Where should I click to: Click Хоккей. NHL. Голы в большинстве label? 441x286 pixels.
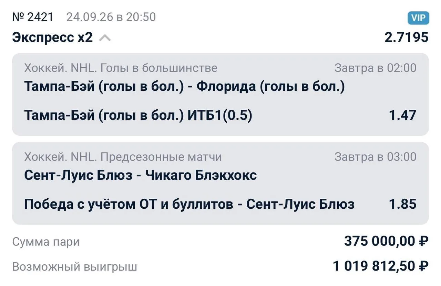(121, 68)
